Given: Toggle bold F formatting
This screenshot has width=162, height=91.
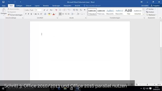Looking at the screenshot, I should tap(26, 14).
